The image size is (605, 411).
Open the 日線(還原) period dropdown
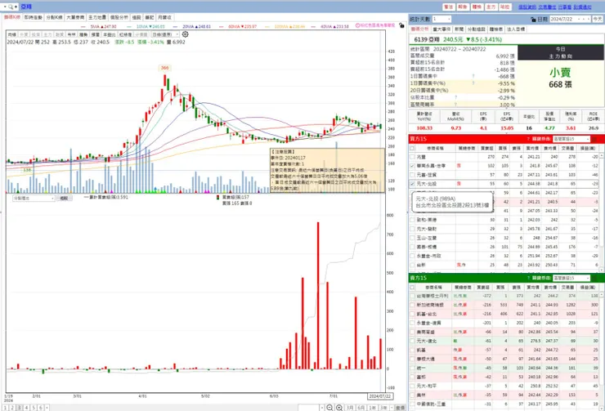(x=165, y=34)
